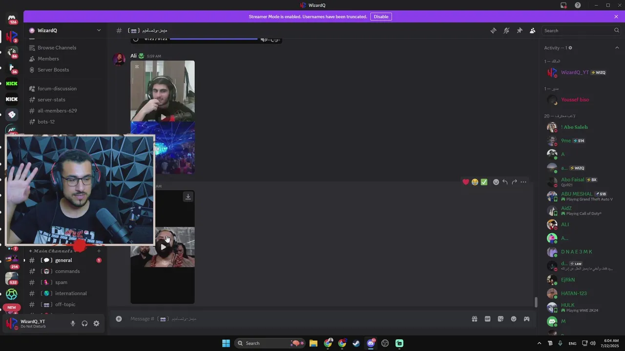Open the gift Nitro icon
Image resolution: width=625 pixels, height=351 pixels.
click(x=474, y=319)
